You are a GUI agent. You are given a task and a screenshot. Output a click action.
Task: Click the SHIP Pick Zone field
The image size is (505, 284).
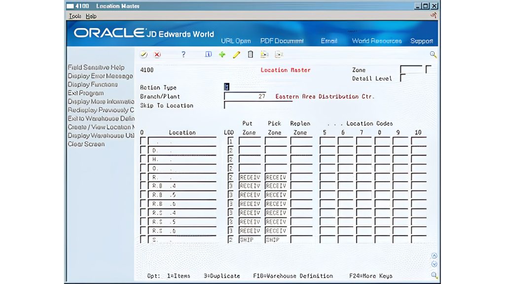[276, 240]
